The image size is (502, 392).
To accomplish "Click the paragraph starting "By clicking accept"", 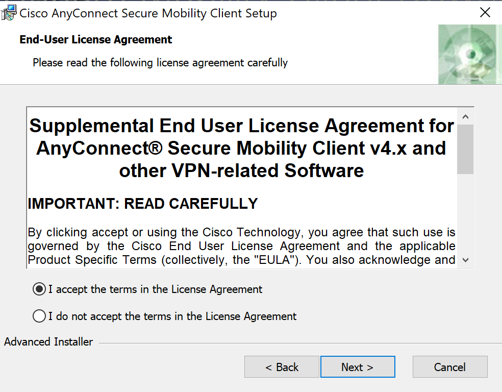I will [241, 246].
